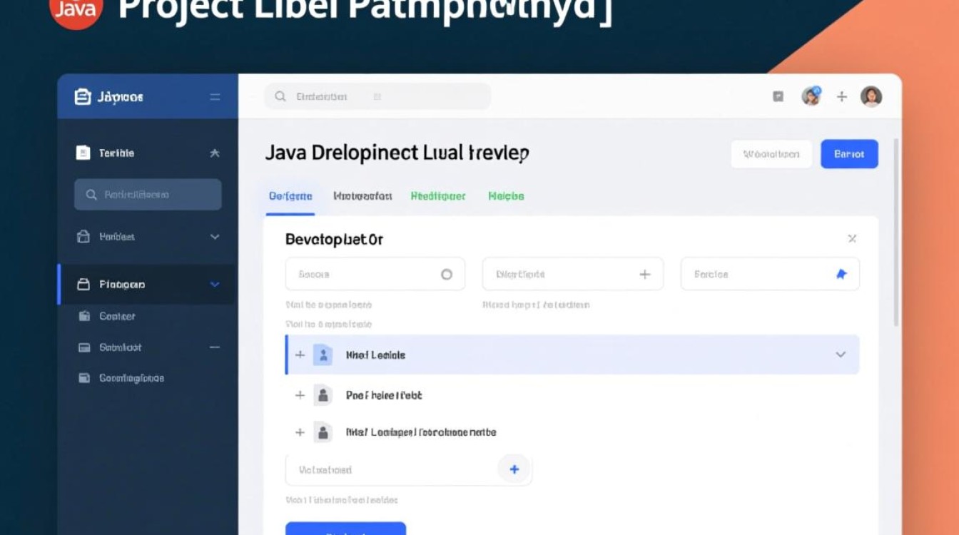This screenshot has height=535, width=959.
Task: Click the white outlined button beside blue button
Action: [x=771, y=154]
